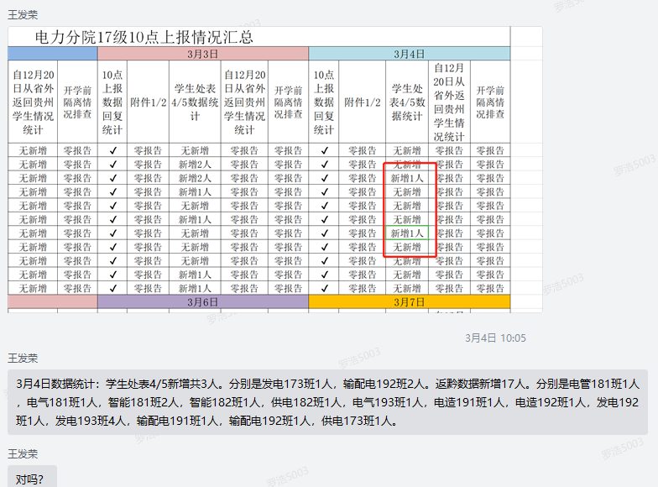
Task: Click the timestamp 3月4日 10:05
Action: [495, 338]
